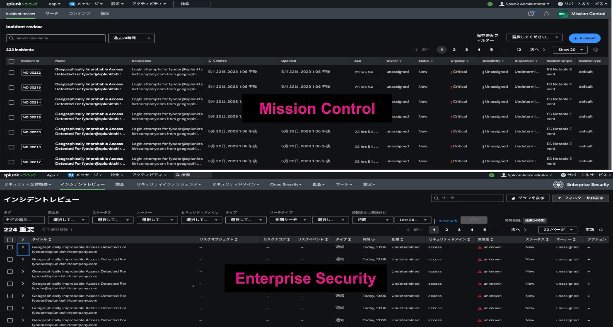This screenshot has height=327, width=613.
Task: Click the settings gear icon in Mission Control table
Action: [596, 50]
